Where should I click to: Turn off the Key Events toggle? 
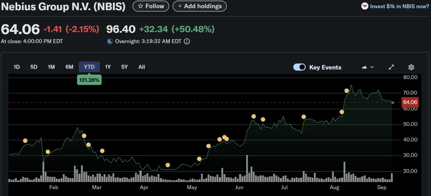[299, 67]
